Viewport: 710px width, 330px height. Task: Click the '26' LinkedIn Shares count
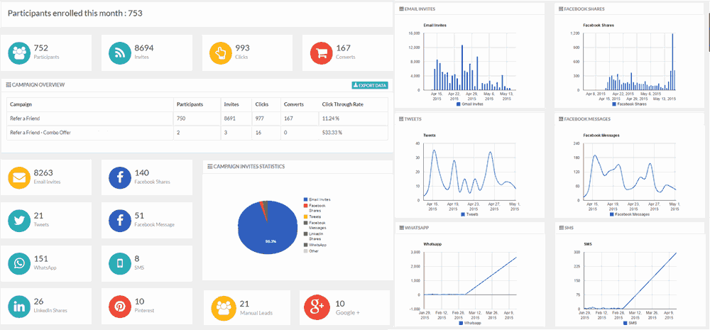point(38,301)
